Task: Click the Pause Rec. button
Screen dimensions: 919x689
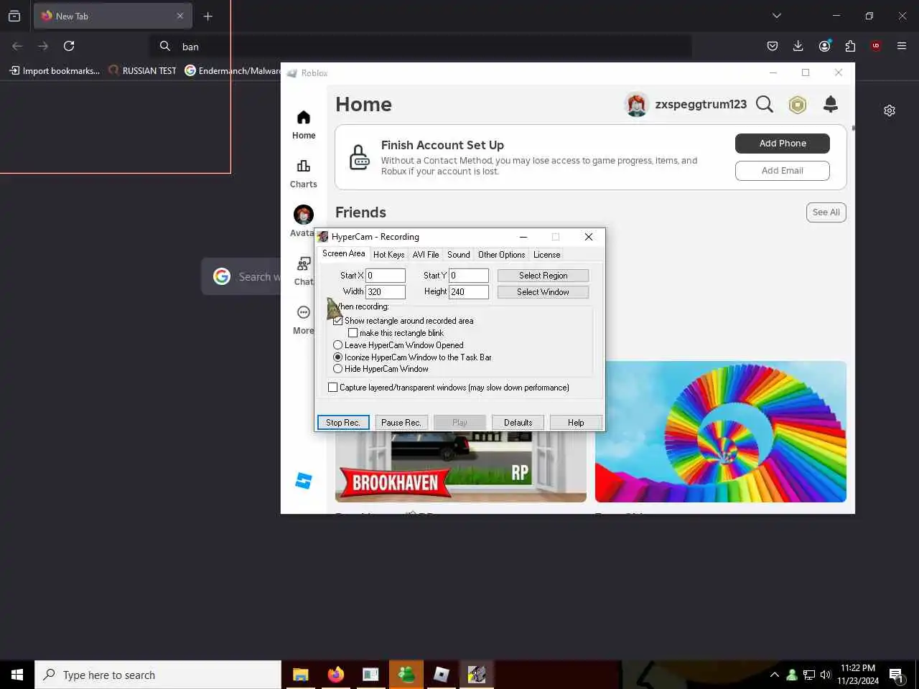Action: (x=401, y=423)
